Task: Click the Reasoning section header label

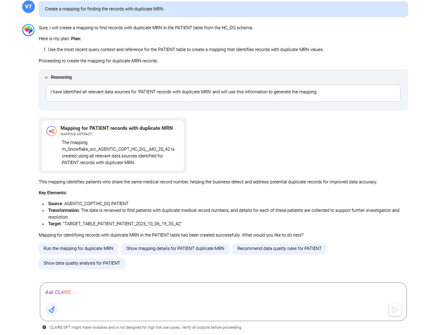Action: tap(61, 77)
